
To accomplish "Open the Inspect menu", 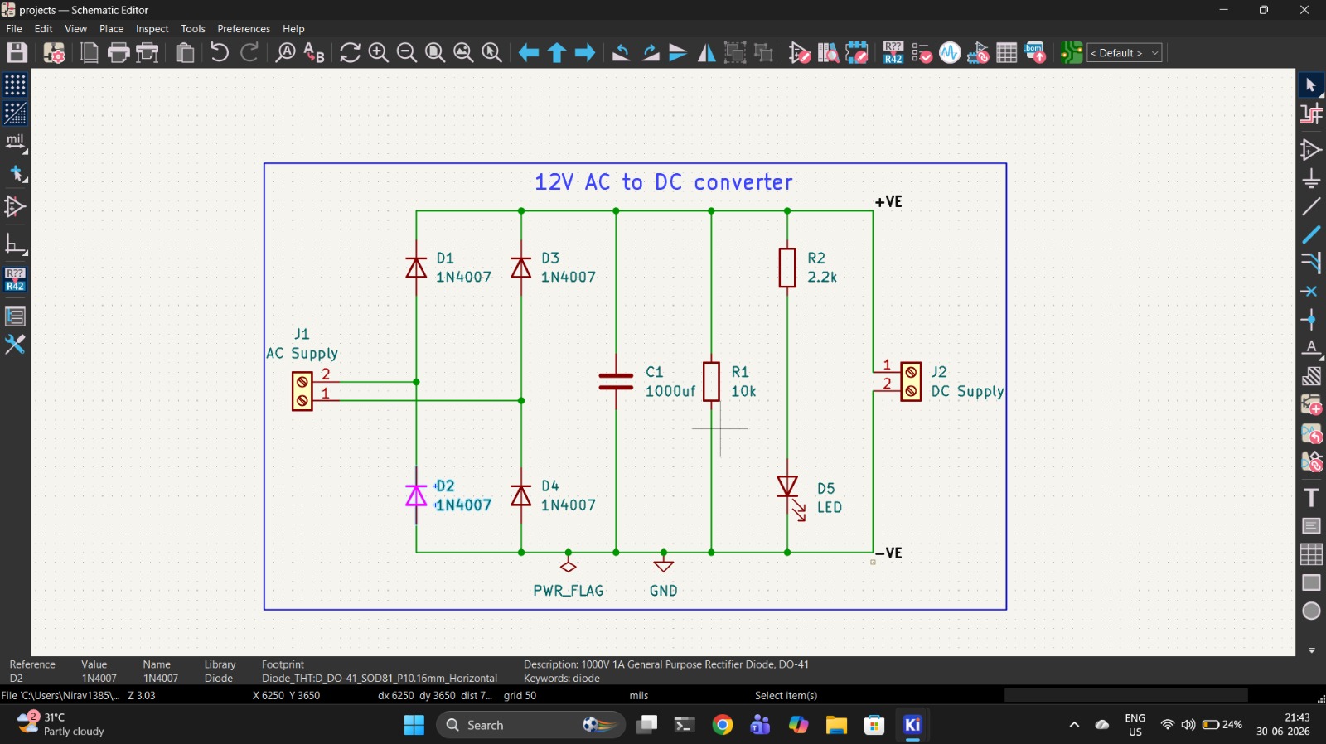I will [152, 28].
